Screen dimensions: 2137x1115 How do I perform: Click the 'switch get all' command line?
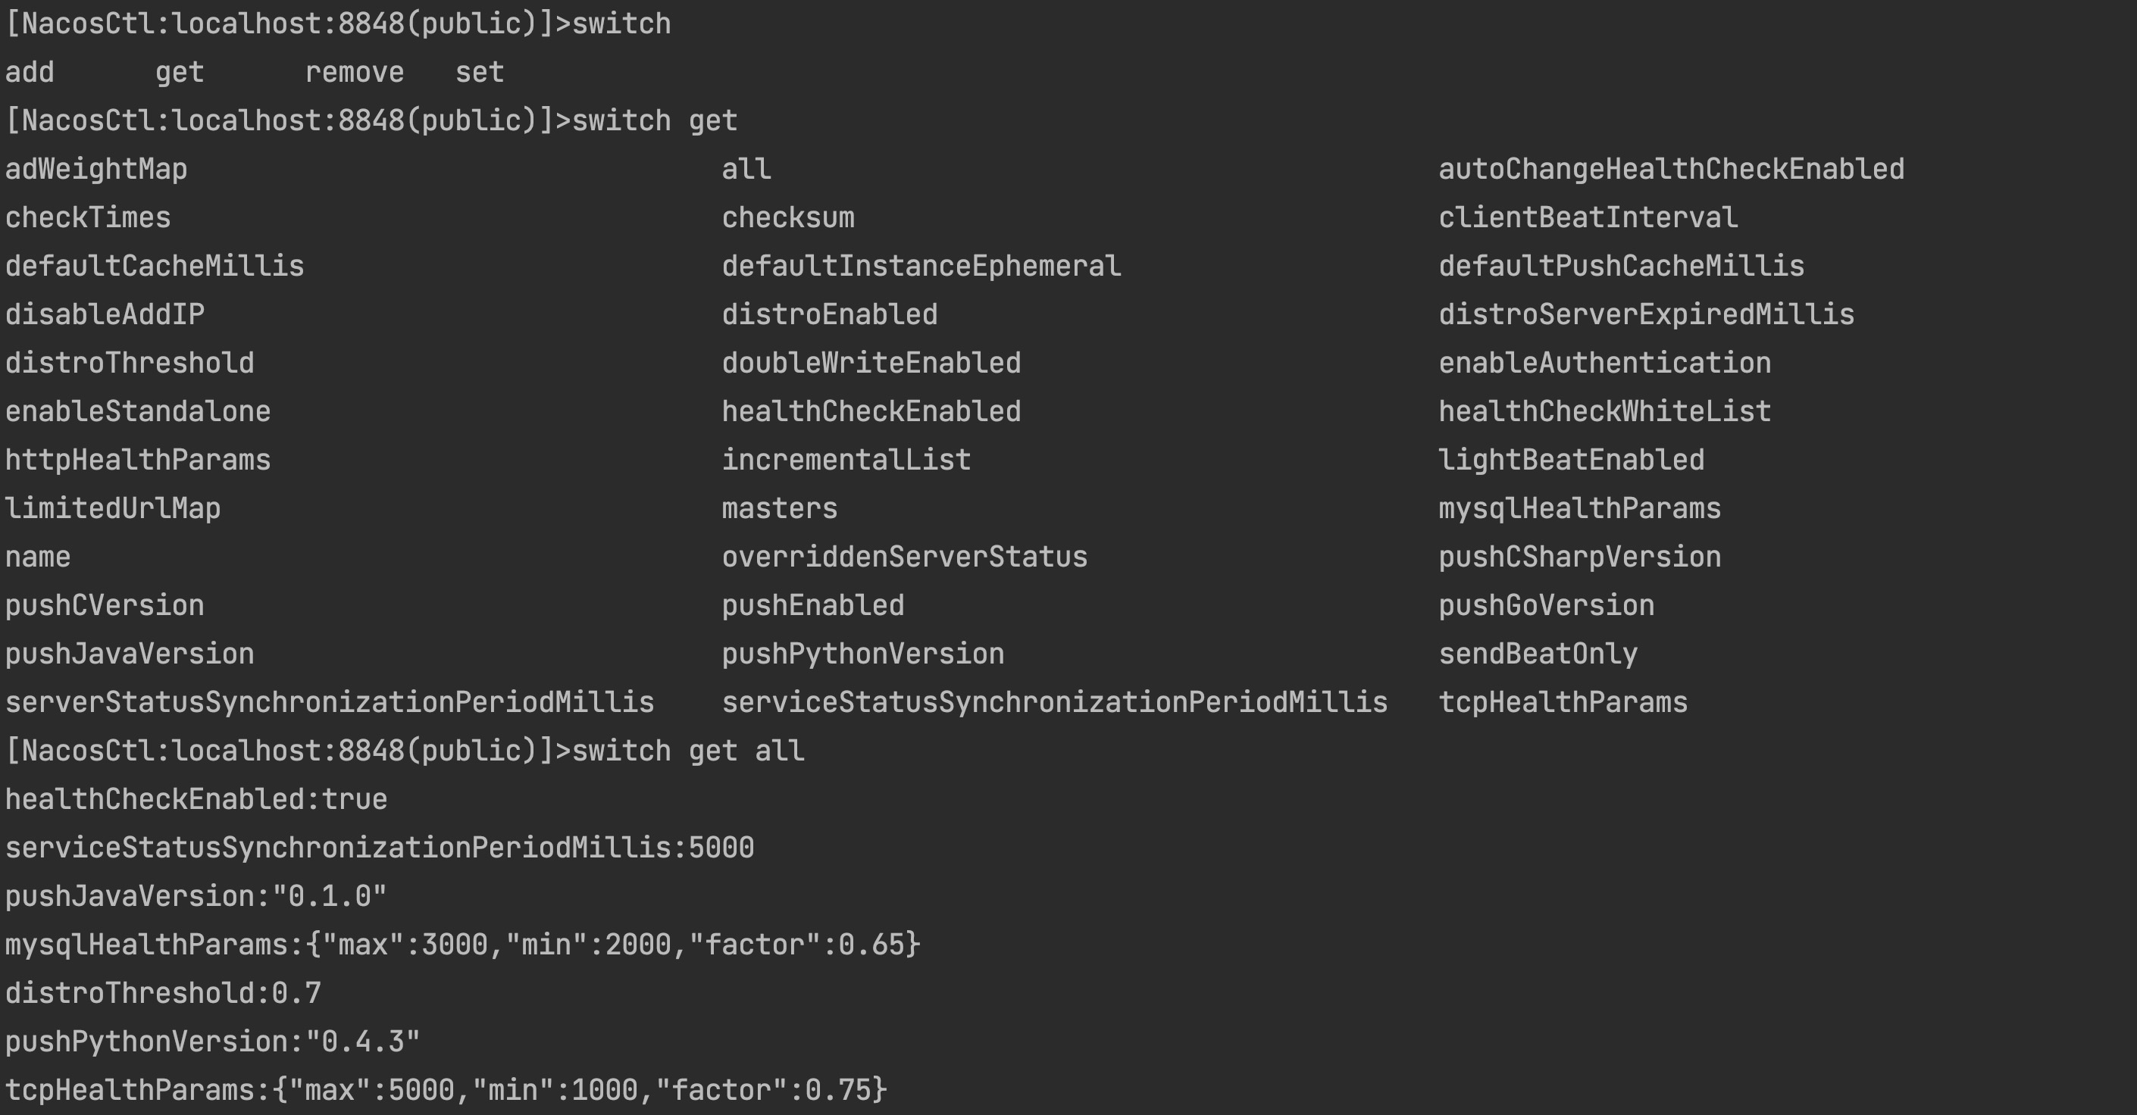405,751
